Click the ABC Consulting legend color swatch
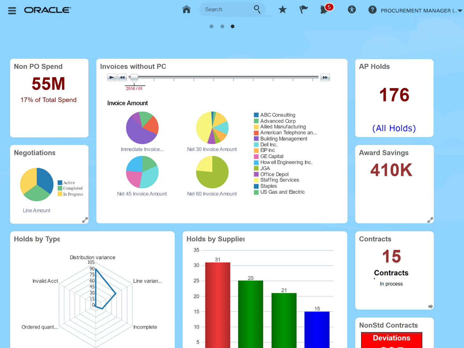The height and width of the screenshot is (348, 464). pyautogui.click(x=256, y=115)
